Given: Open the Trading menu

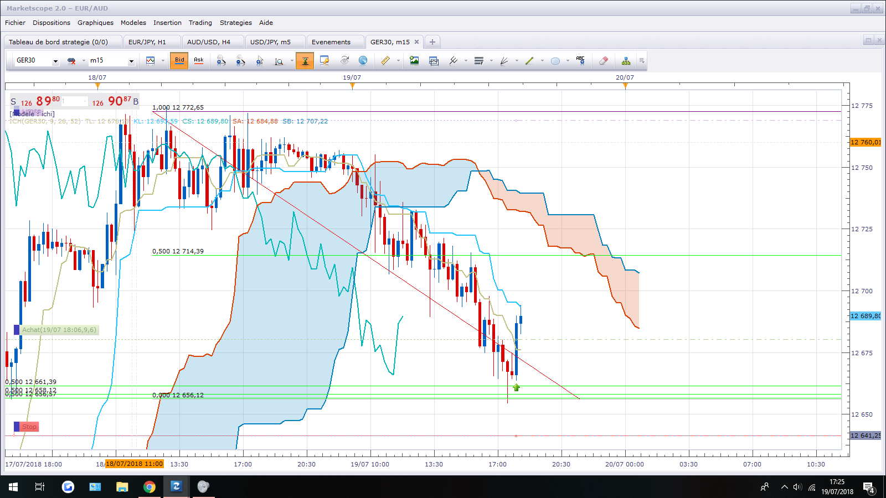Looking at the screenshot, I should tap(200, 23).
